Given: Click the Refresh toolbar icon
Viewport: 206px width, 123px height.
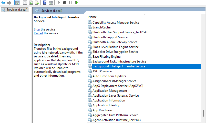Looking at the screenshot, I should pyautogui.click(x=31, y=3).
